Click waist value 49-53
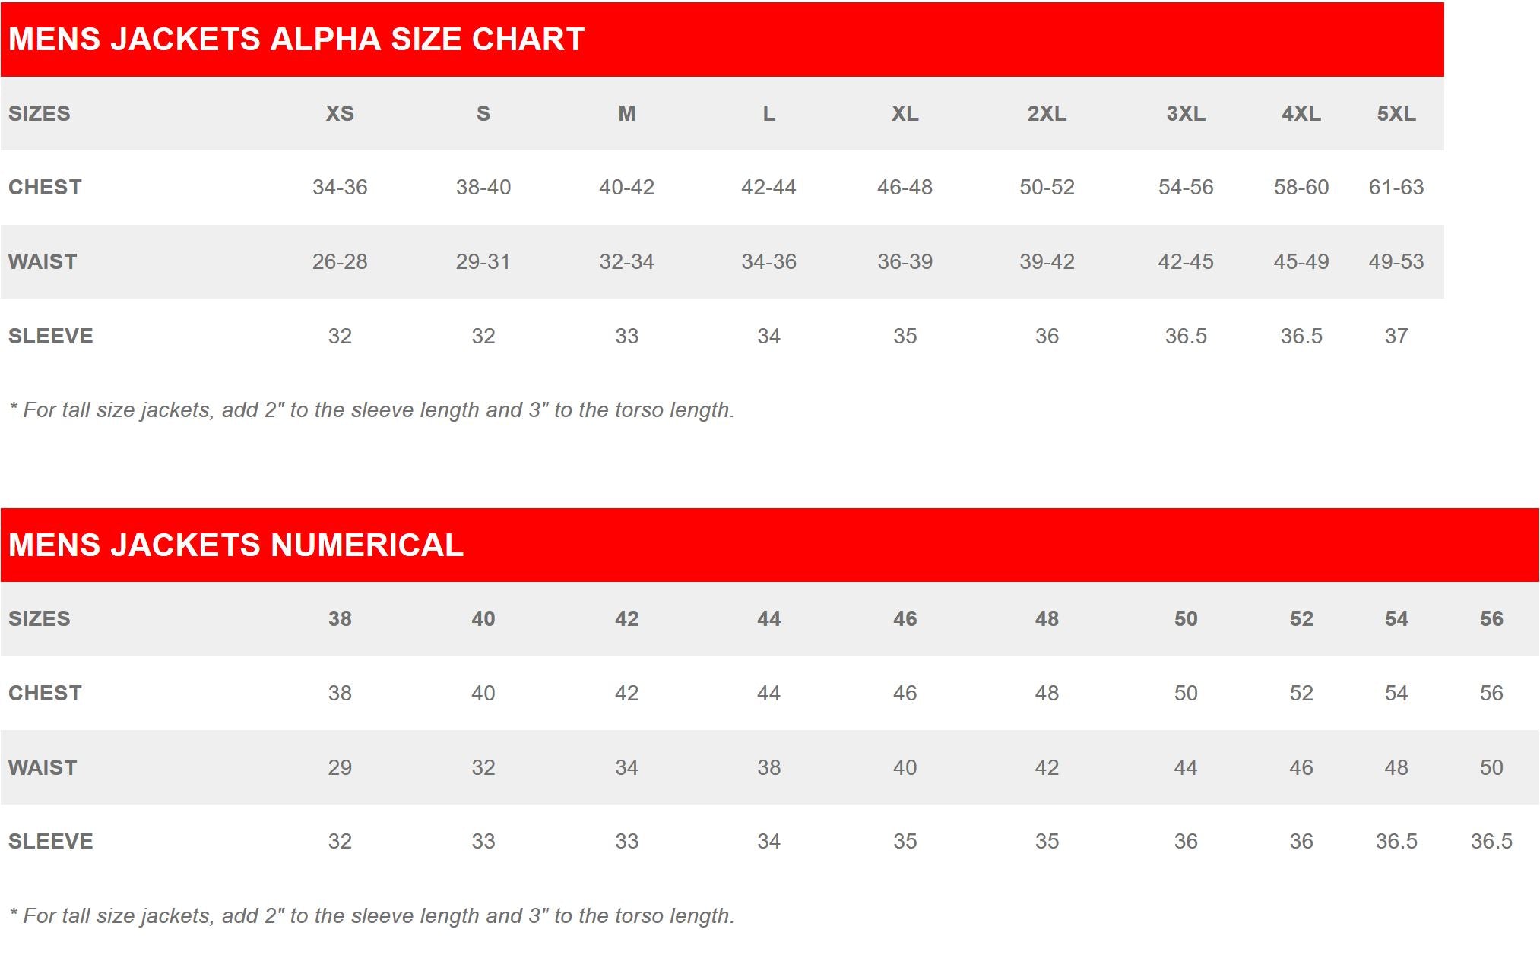The image size is (1540, 961). [1396, 262]
